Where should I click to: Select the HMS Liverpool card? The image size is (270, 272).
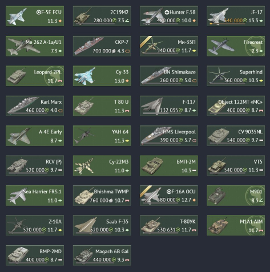169,136
